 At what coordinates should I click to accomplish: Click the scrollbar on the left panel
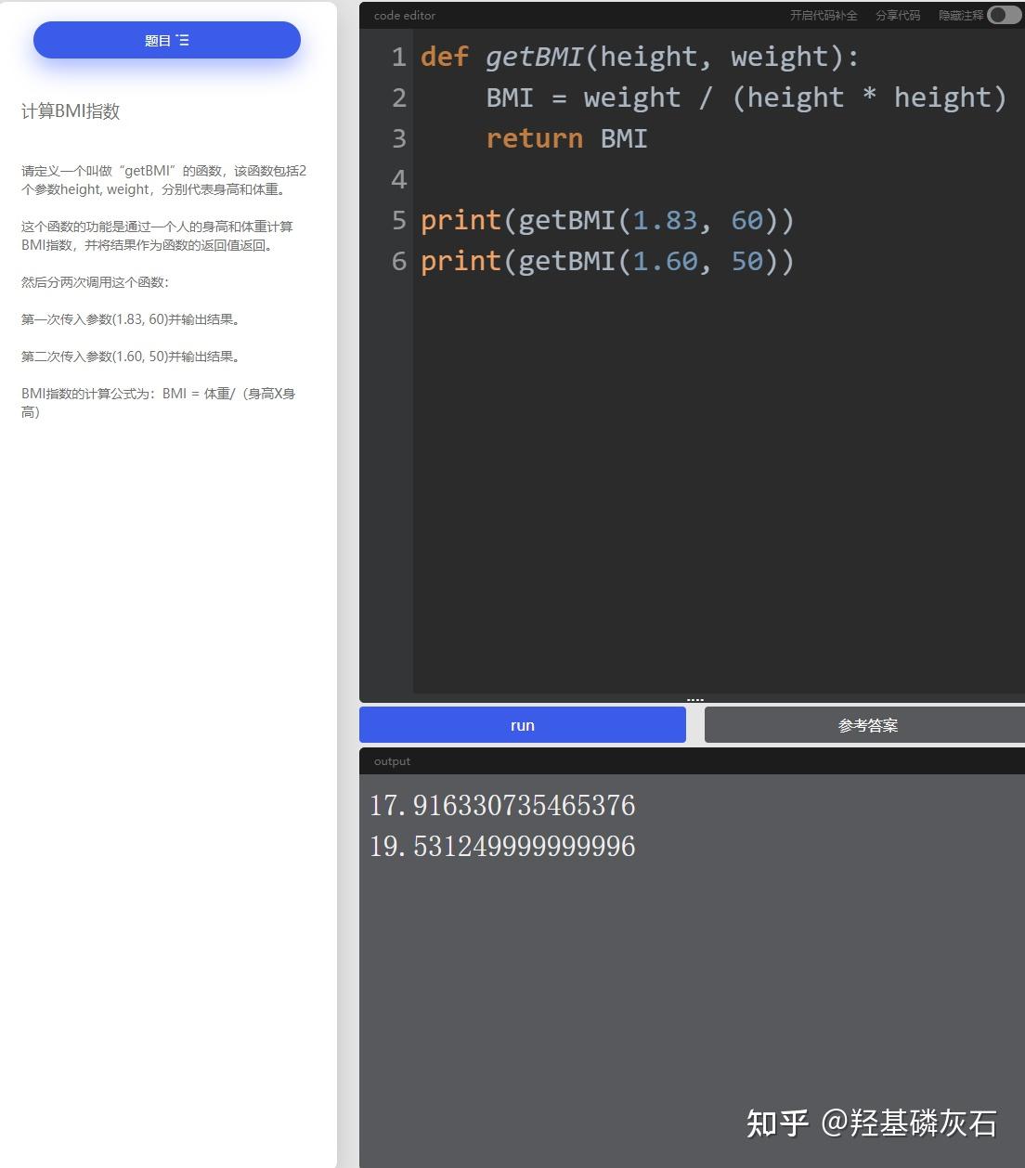[x=344, y=371]
